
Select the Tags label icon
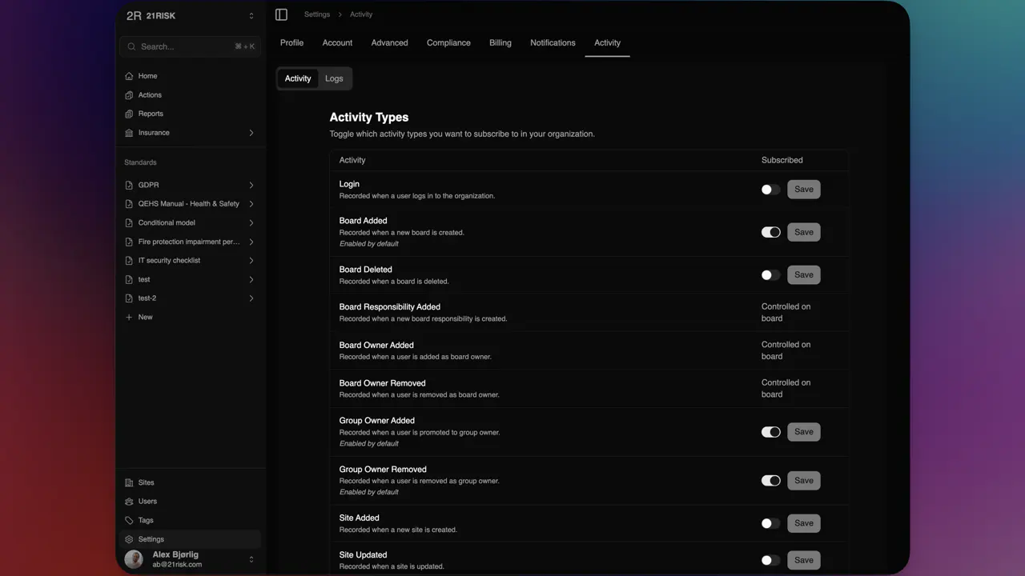(x=129, y=520)
